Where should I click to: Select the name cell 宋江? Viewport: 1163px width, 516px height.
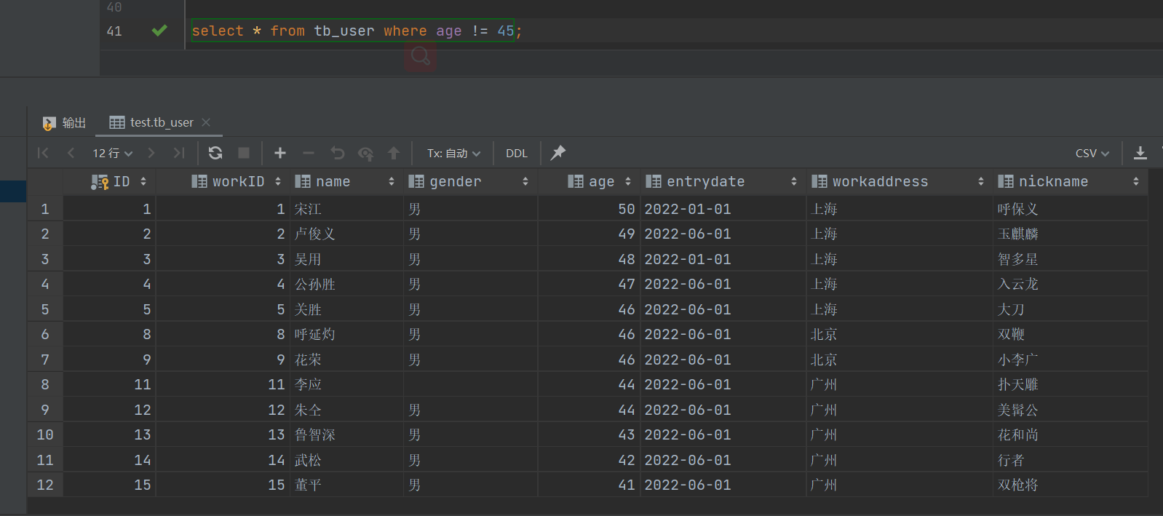(347, 209)
